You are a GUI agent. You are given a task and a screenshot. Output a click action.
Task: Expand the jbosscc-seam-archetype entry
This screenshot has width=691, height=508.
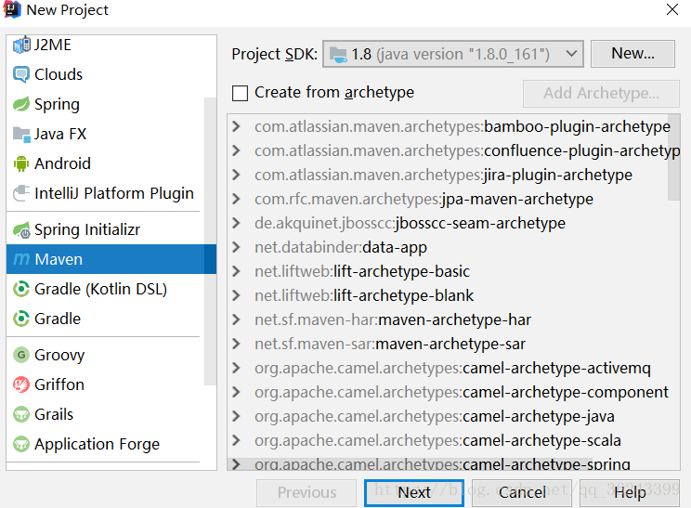click(x=237, y=224)
